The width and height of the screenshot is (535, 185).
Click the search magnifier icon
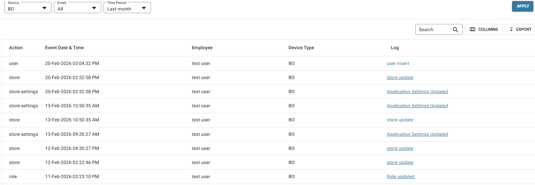455,30
